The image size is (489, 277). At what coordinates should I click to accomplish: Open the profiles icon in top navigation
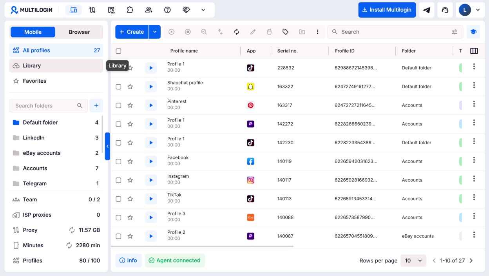coord(73,10)
